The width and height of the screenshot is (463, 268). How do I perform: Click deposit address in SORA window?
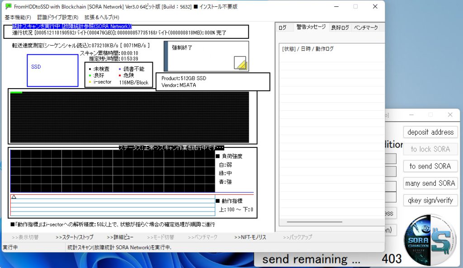[430, 132]
